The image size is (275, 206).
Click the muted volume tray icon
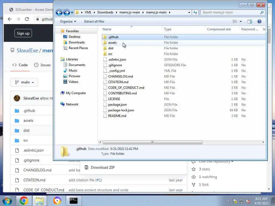(248, 201)
